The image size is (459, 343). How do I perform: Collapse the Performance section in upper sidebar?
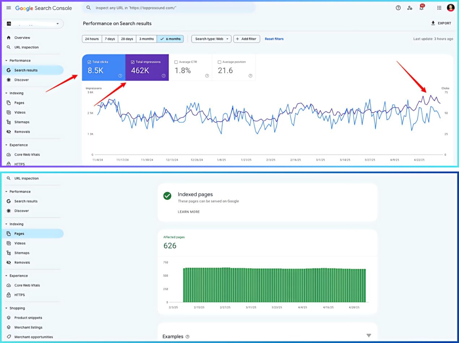(7, 61)
